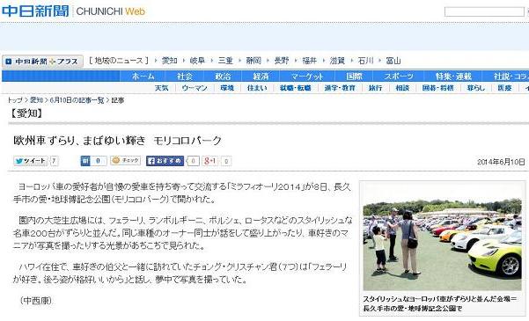Click the 6月10日の記事一覧 breadcrumb link

(77, 100)
